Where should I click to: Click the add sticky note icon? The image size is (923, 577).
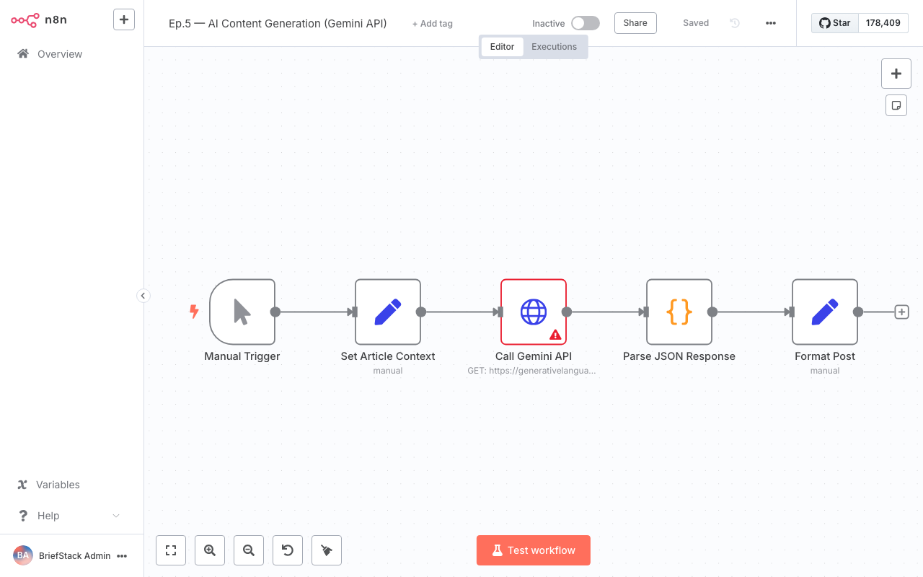(896, 105)
